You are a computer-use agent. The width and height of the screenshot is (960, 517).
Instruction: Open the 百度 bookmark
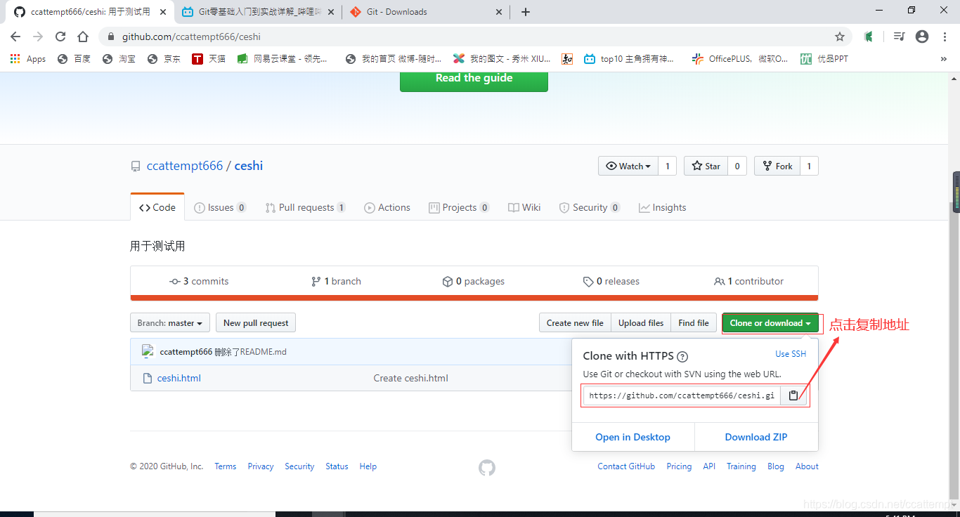[x=74, y=59]
